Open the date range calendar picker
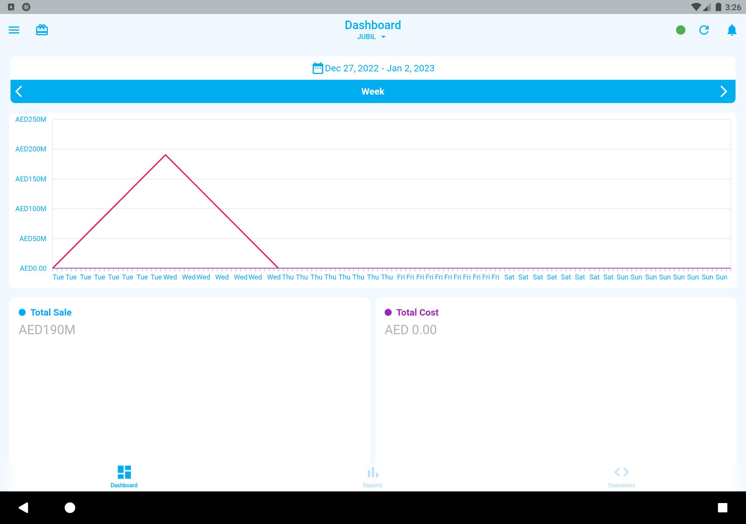 (x=318, y=68)
